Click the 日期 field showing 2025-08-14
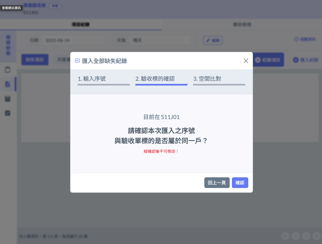322x244 pixels. tap(73, 40)
